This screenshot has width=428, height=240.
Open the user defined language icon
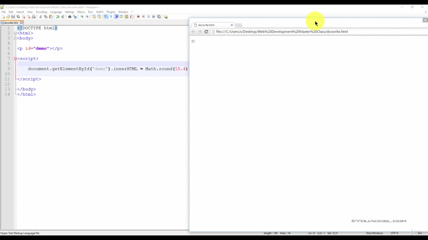pos(121,17)
